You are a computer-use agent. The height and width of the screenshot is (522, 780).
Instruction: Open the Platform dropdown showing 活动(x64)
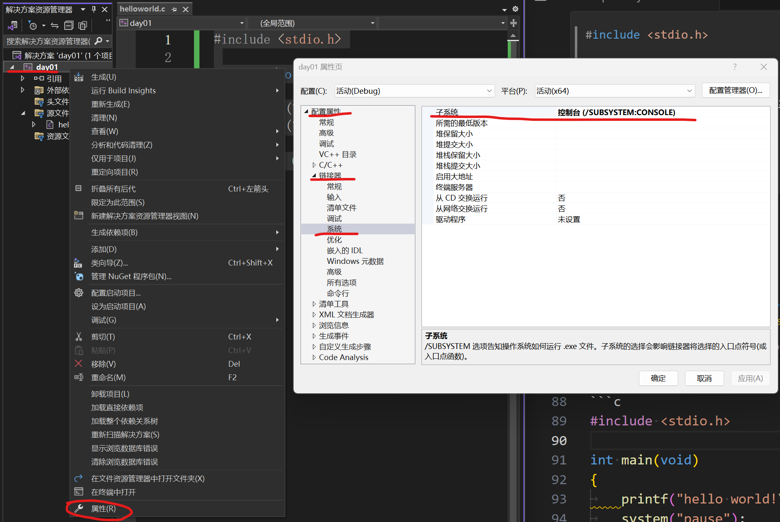click(x=615, y=91)
